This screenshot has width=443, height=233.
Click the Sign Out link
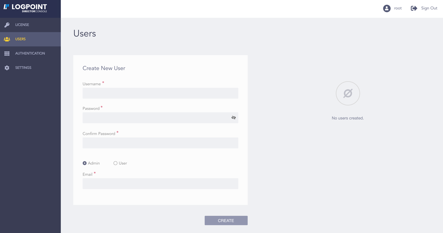tap(429, 8)
